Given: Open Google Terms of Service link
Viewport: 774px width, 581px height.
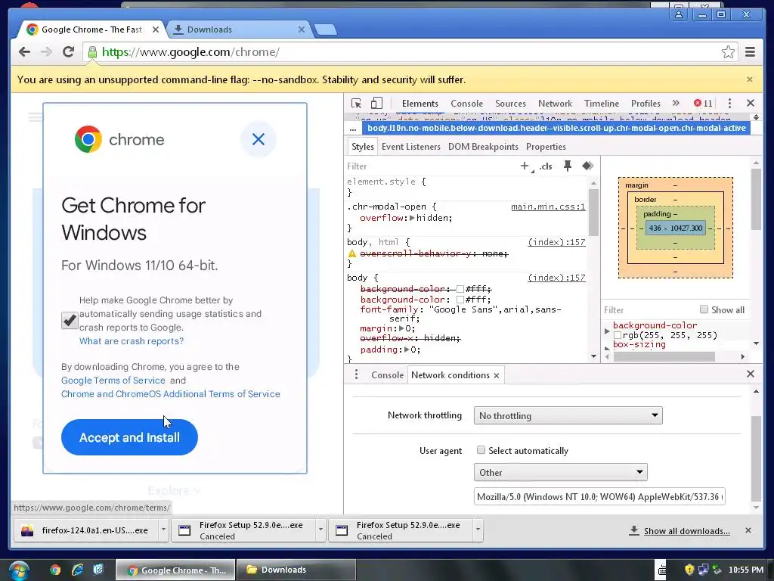Looking at the screenshot, I should (113, 381).
